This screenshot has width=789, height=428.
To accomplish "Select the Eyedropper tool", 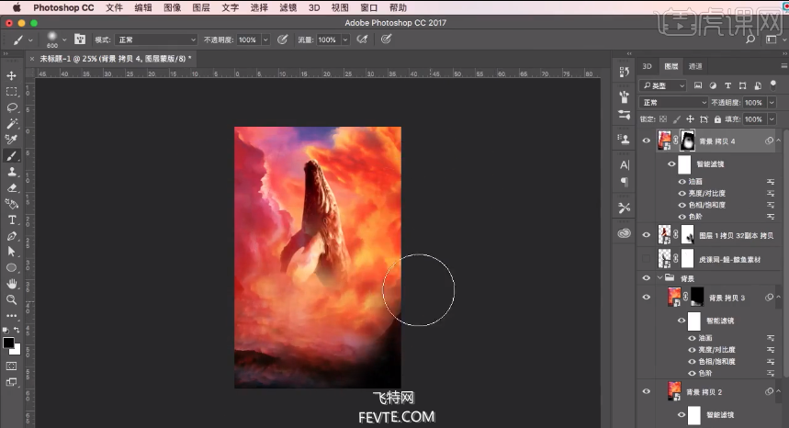I will pyautogui.click(x=11, y=140).
